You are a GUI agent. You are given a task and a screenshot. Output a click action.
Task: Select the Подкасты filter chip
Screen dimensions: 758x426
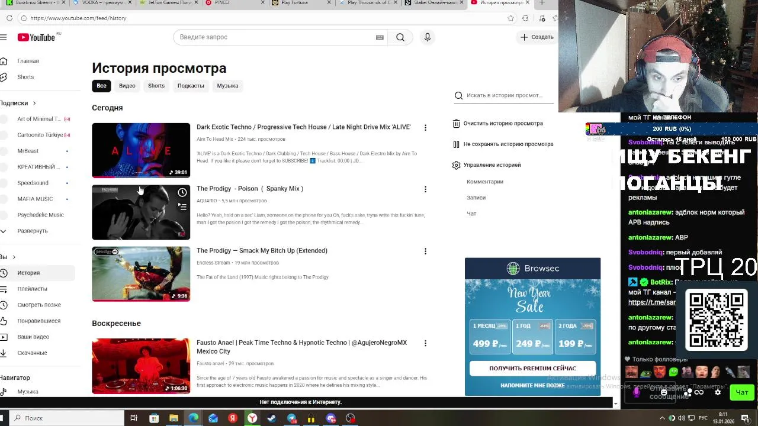point(191,86)
